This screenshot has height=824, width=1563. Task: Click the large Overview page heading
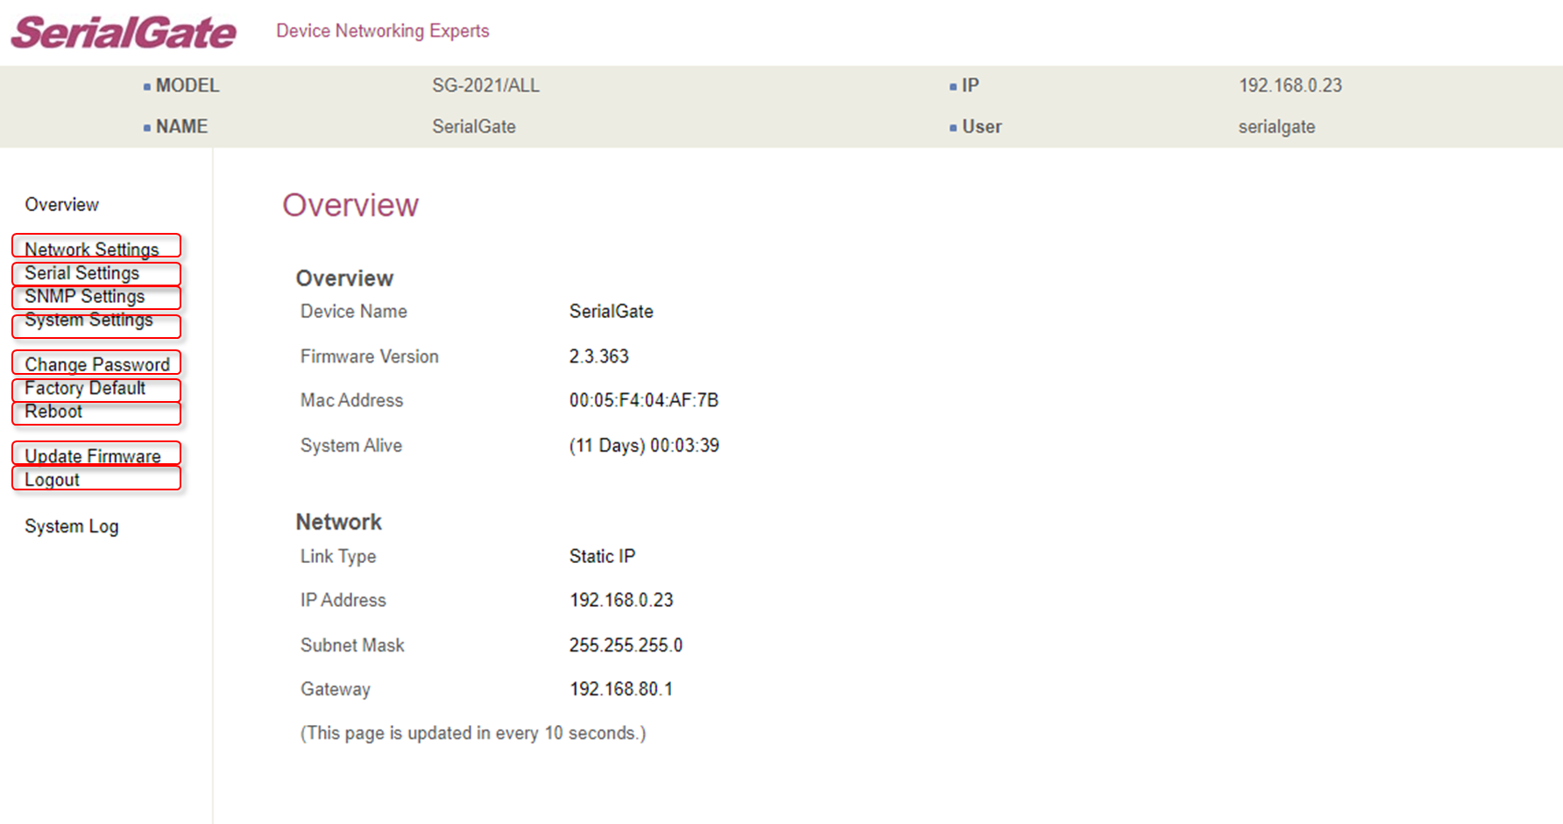click(x=350, y=205)
